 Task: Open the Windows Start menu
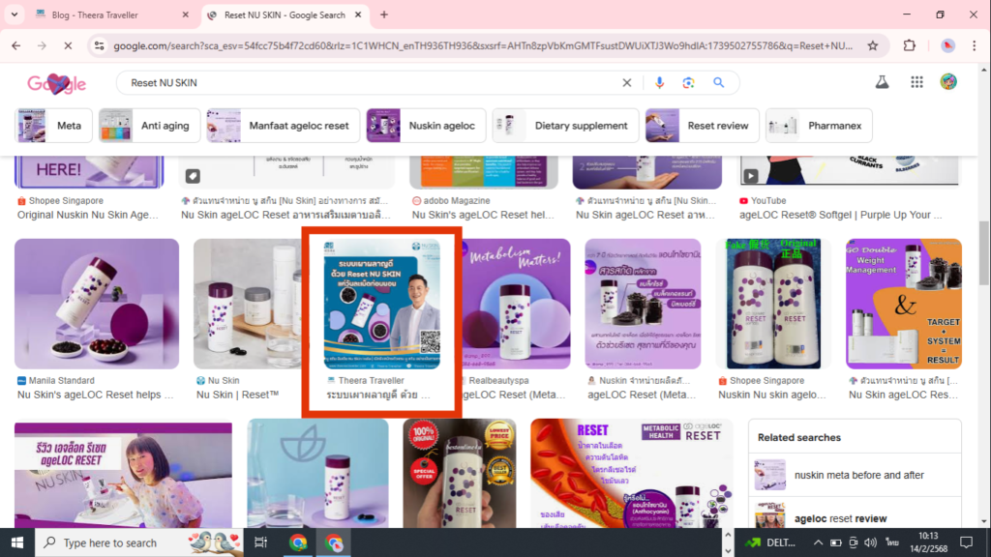(x=17, y=542)
